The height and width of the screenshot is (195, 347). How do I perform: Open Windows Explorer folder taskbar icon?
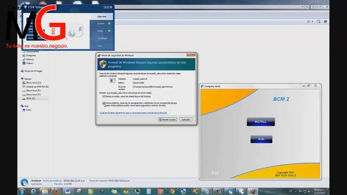point(45,191)
